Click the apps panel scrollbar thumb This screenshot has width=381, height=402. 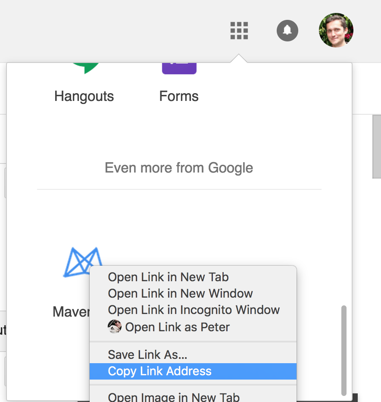[x=344, y=350]
